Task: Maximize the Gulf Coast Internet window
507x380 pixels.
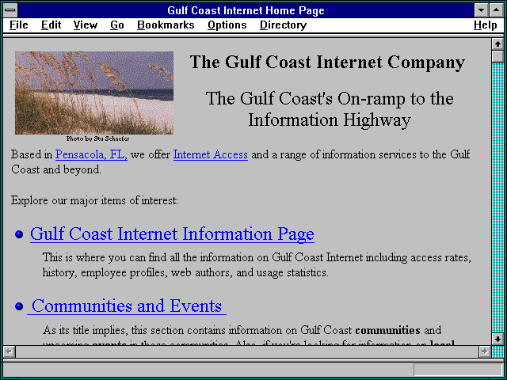Action: tap(497, 10)
